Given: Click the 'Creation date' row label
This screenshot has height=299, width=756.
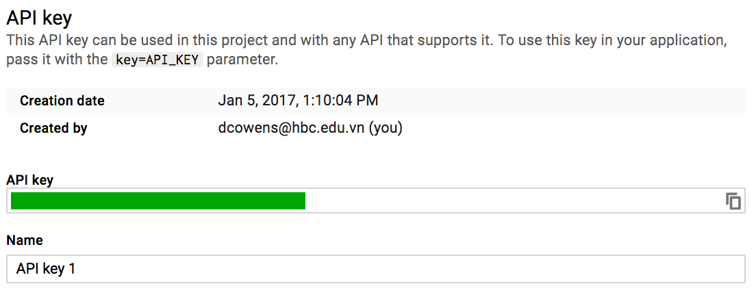Looking at the screenshot, I should [x=62, y=101].
